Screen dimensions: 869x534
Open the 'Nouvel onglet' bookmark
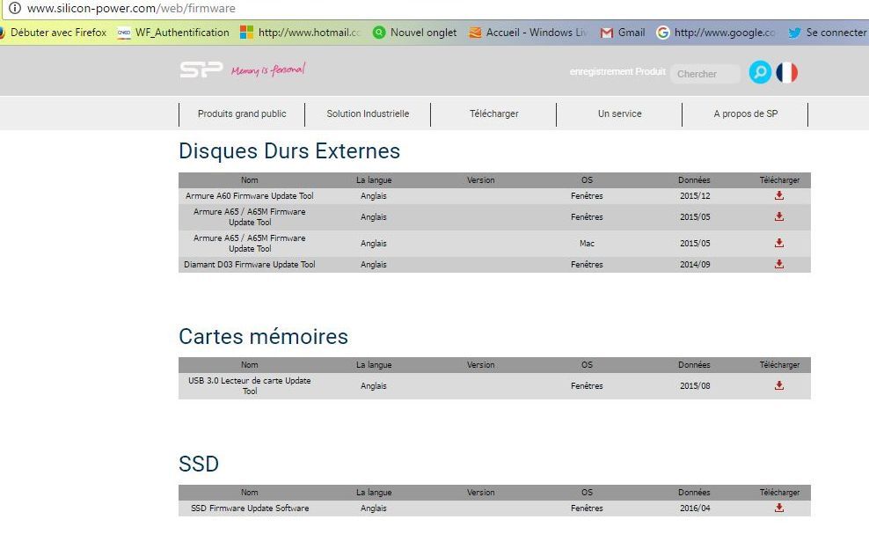(x=415, y=33)
